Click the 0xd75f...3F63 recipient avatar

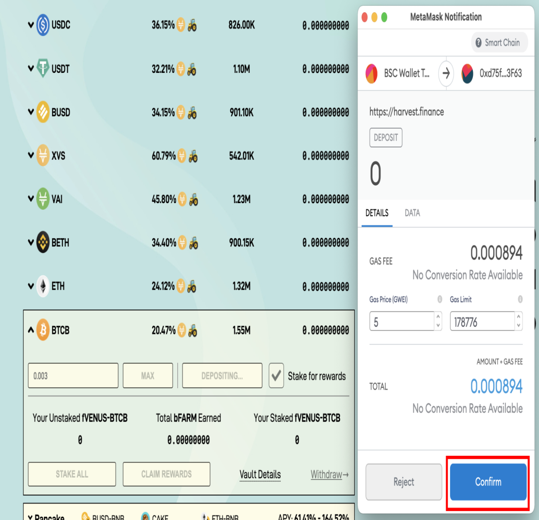point(467,73)
